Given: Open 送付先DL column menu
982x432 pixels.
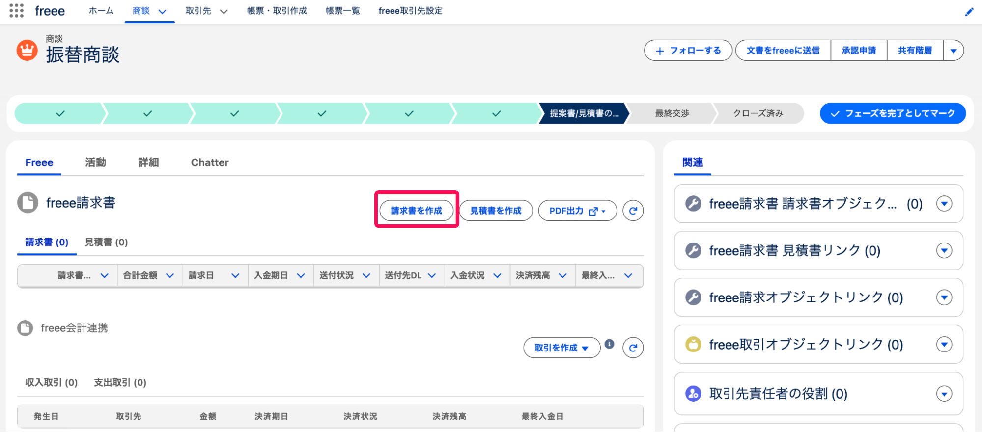Looking at the screenshot, I should point(432,275).
